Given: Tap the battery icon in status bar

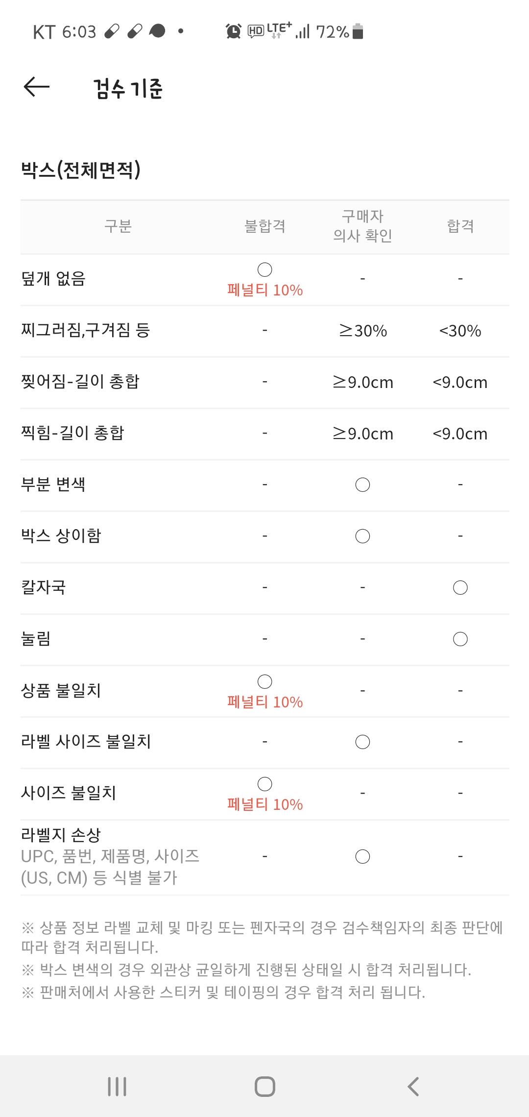Looking at the screenshot, I should point(358,31).
